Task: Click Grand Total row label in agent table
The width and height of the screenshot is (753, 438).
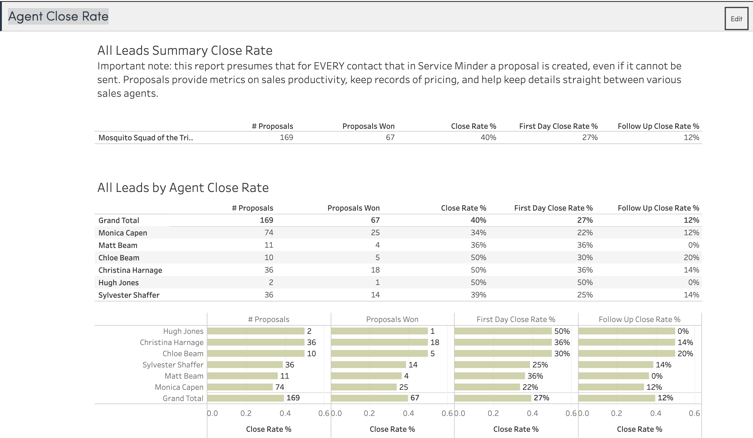Action: [119, 220]
